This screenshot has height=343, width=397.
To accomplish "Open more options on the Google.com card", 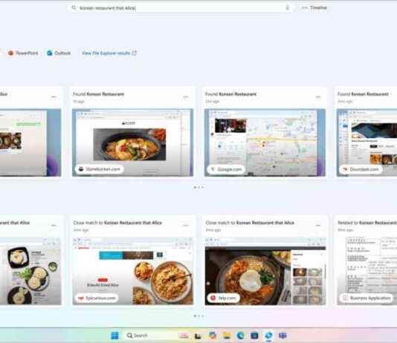I will point(318,97).
